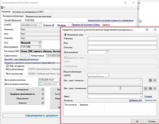This screenshot has height=124, width=159.
Task: Click the Анамнез button
Action: pos(22,103)
